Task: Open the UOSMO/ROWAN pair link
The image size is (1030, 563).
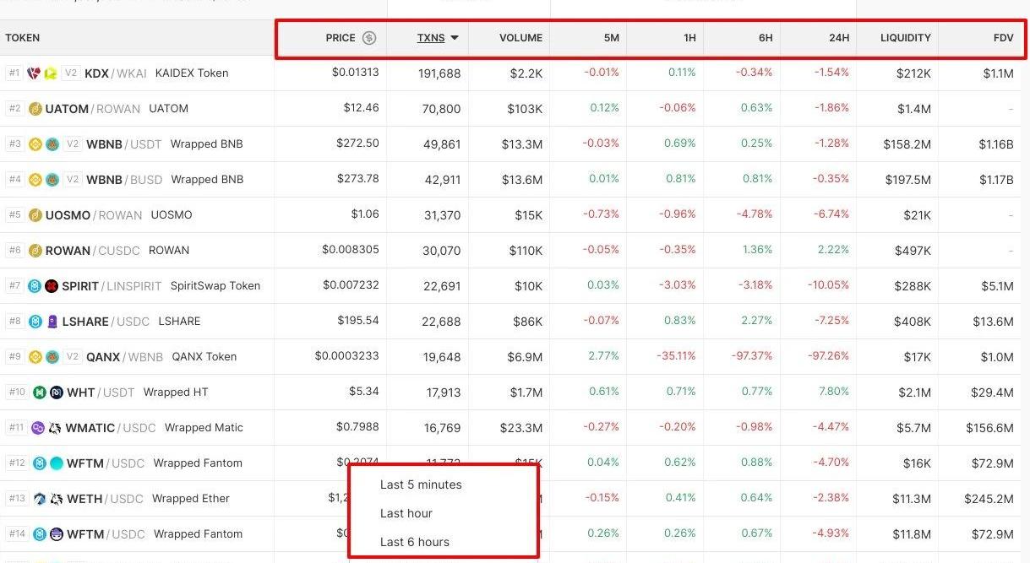Action: pos(93,215)
